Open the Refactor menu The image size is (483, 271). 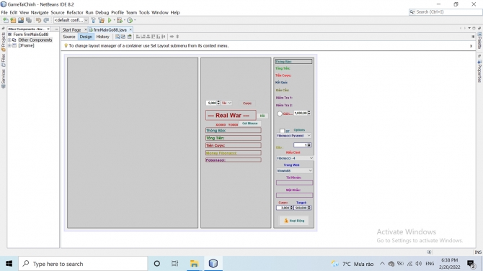click(75, 13)
